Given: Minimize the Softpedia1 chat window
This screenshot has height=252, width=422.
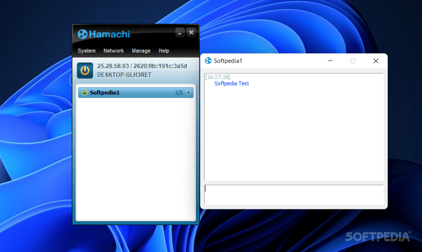Looking at the screenshot, I should [330, 61].
